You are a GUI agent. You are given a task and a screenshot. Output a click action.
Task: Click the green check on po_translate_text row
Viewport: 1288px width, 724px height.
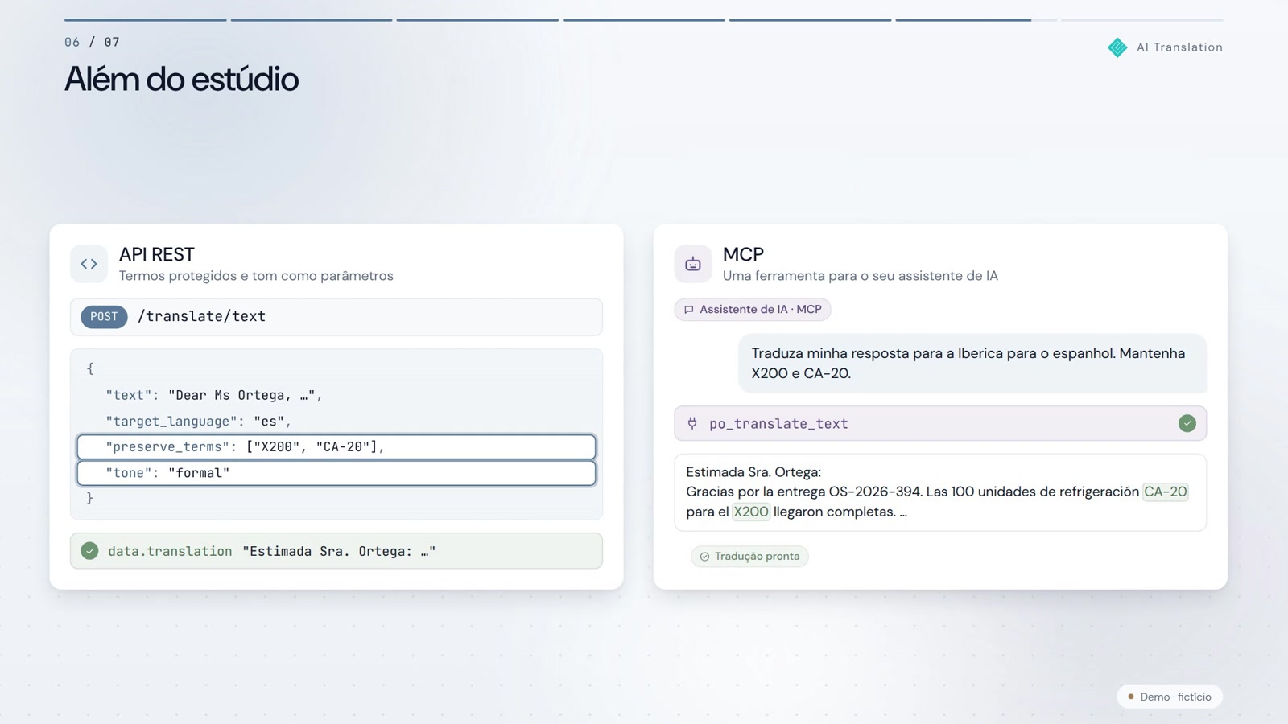pos(1187,423)
